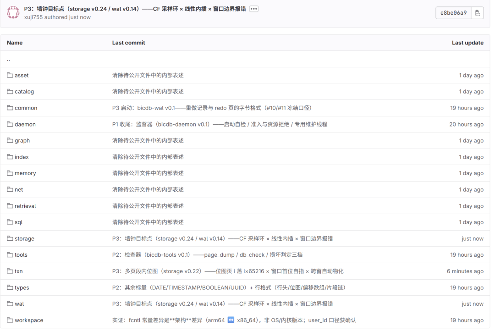Open the daemon directory name
The image size is (495, 331).
tap(25, 124)
